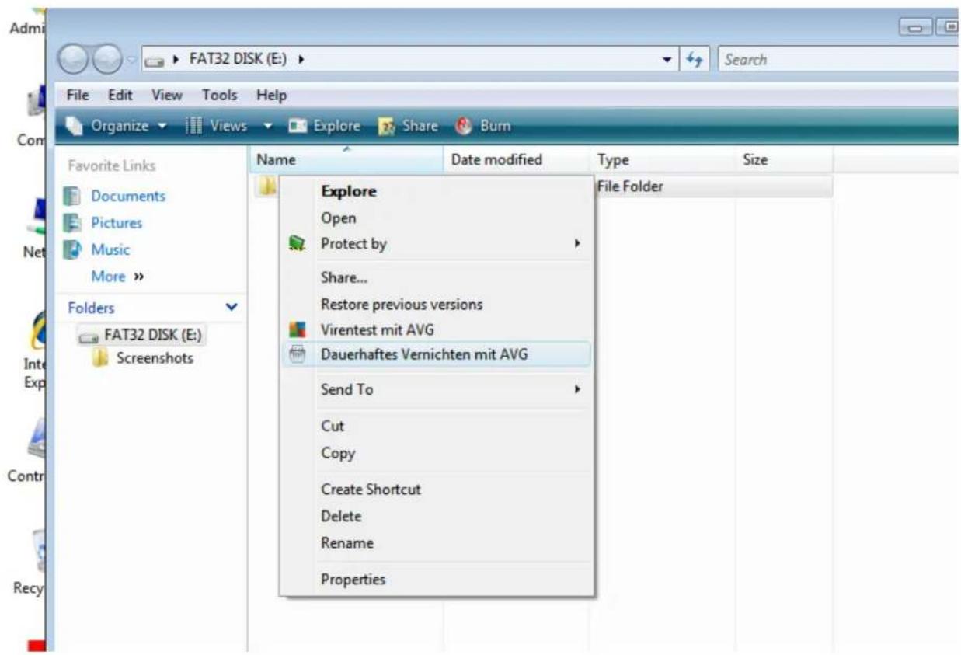Open the Edit menu
The height and width of the screenshot is (655, 961).
119,96
